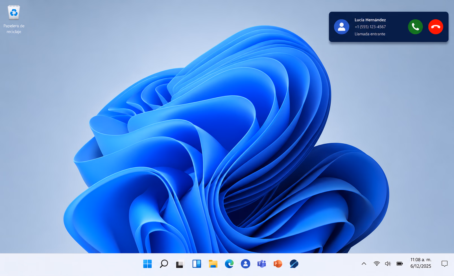
Task: Launch PowerPoint from taskbar
Action: click(x=278, y=264)
